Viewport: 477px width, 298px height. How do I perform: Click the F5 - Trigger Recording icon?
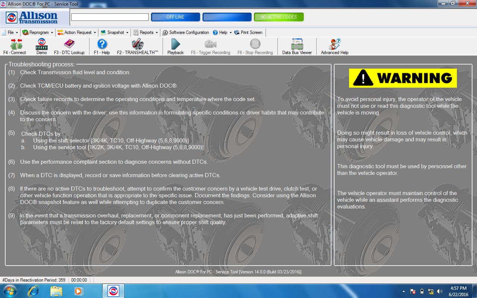[211, 47]
